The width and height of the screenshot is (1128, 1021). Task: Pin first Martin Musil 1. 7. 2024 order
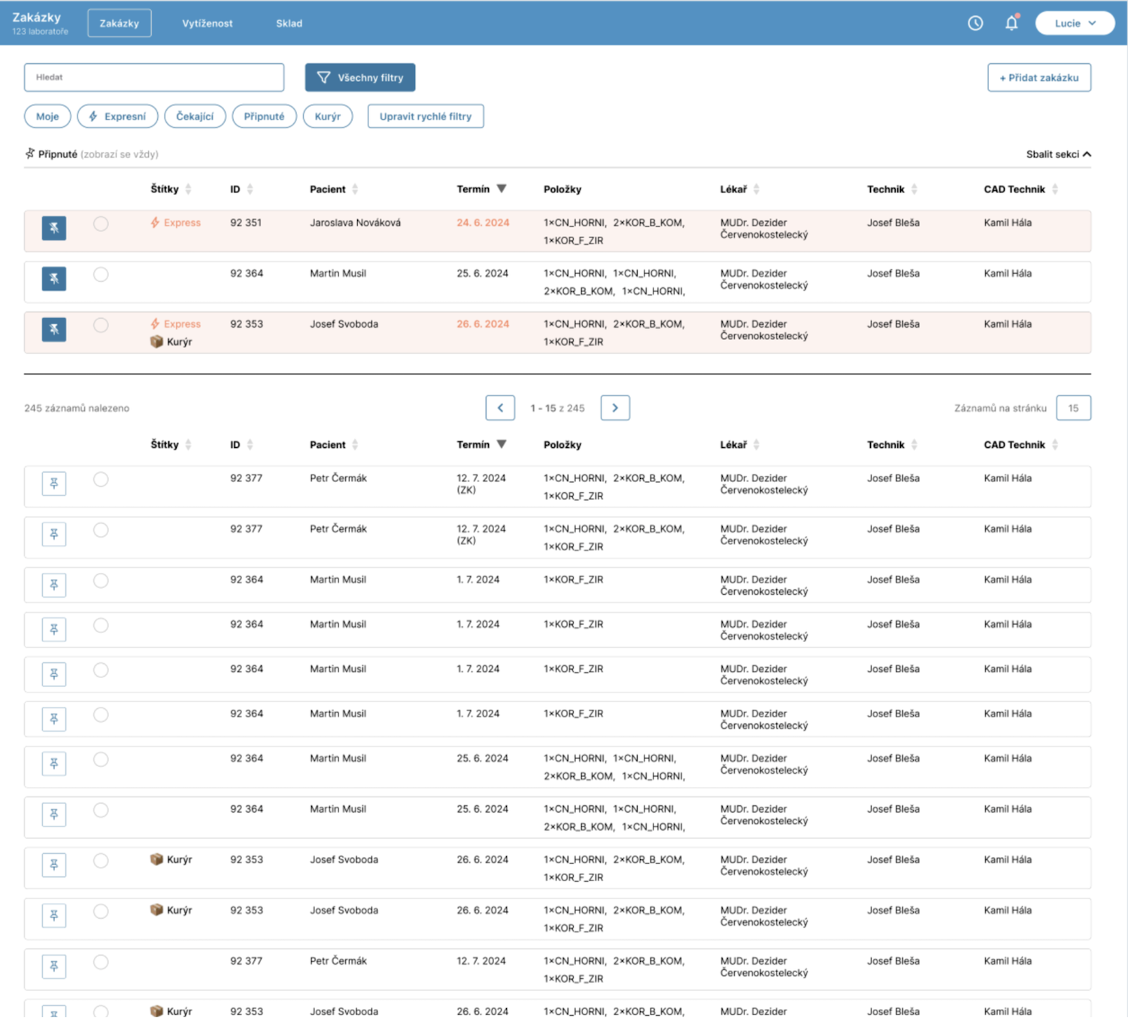(x=54, y=585)
